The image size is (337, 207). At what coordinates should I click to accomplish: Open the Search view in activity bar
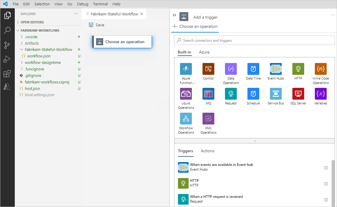7,30
